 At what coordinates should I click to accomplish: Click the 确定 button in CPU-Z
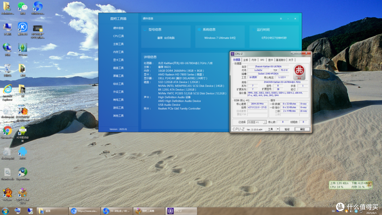[x=302, y=129]
